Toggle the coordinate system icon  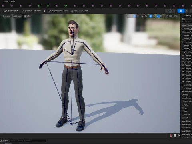click(x=142, y=16)
